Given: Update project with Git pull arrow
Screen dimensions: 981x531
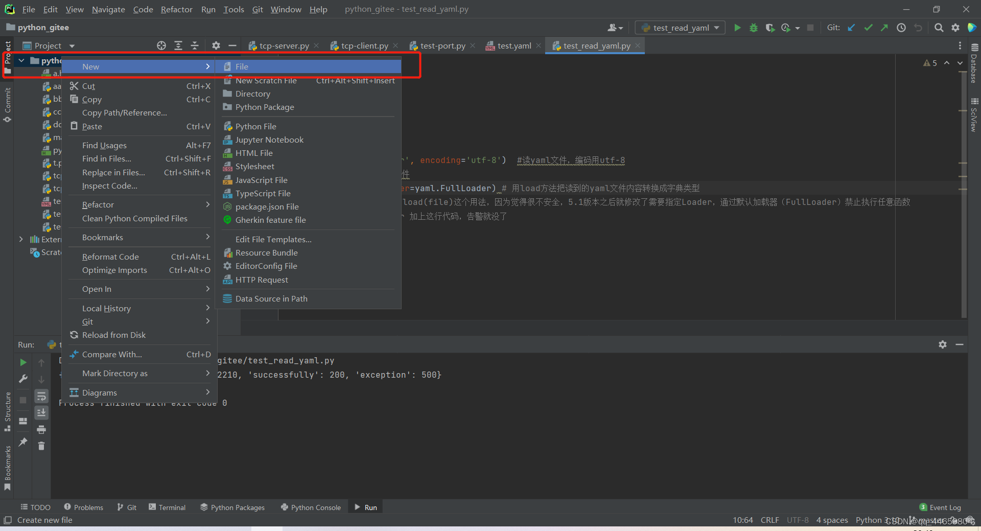Looking at the screenshot, I should [x=851, y=28].
